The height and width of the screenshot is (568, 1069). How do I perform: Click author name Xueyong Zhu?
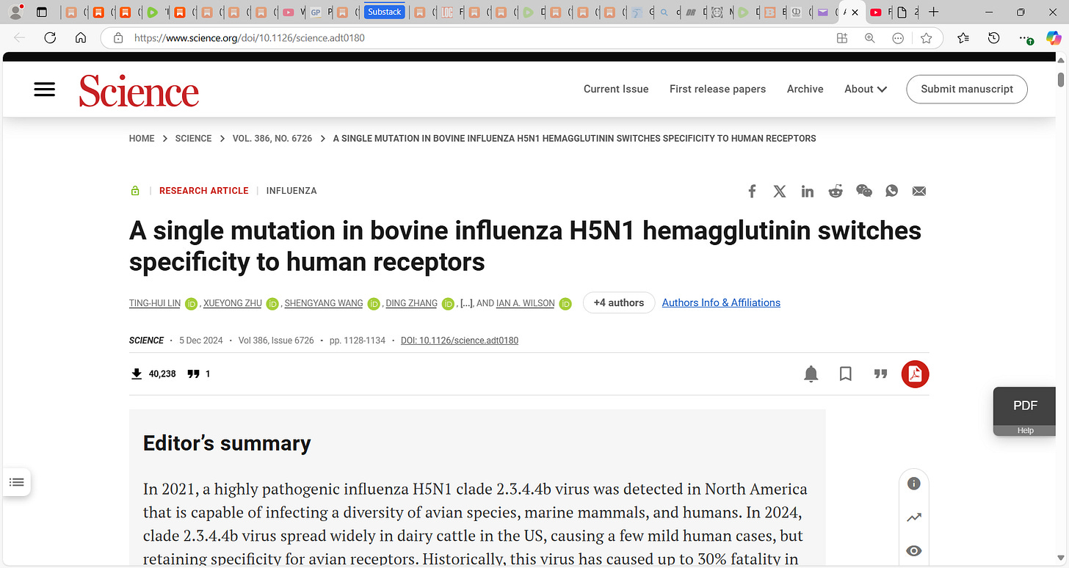[233, 303]
